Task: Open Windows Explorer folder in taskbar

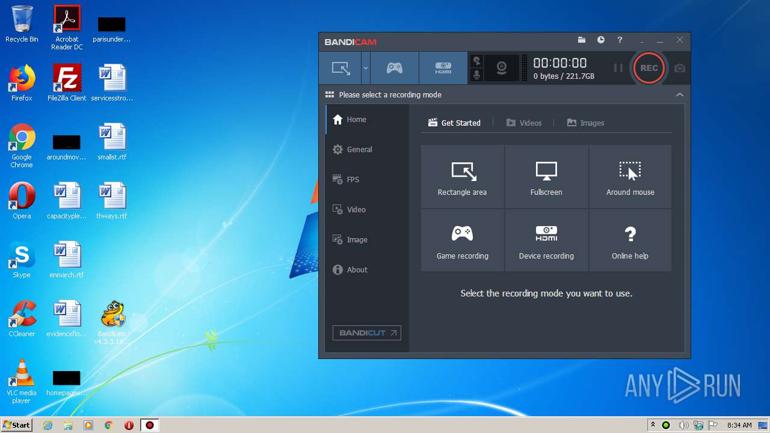Action: [68, 425]
